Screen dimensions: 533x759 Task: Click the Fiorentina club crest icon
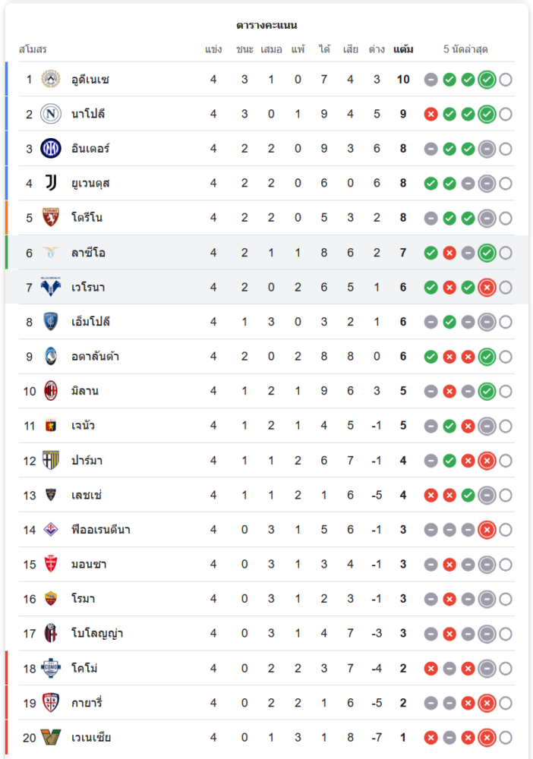point(50,530)
